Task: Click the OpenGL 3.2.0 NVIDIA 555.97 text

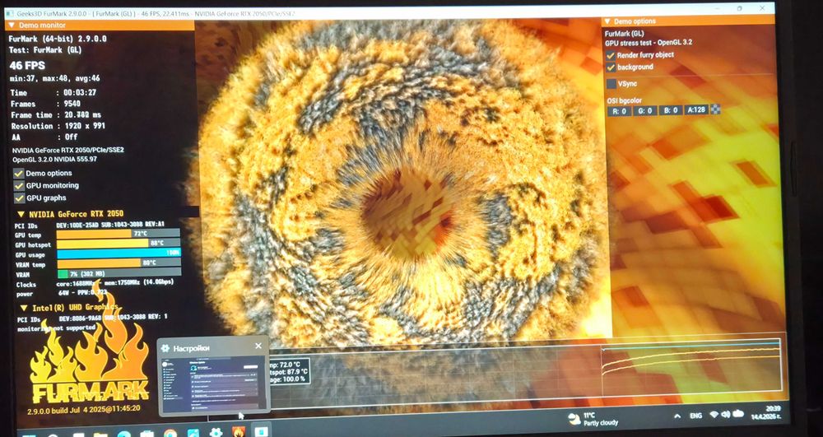Action: pyautogui.click(x=55, y=159)
